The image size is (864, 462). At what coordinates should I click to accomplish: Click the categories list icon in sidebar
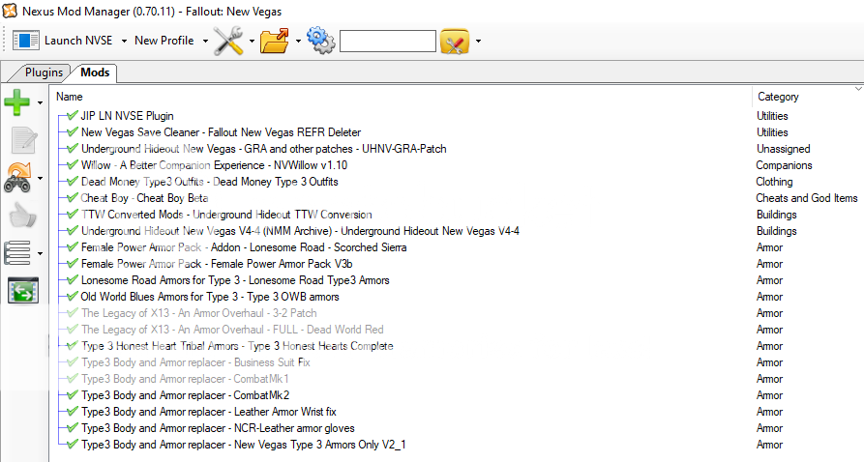pyautogui.click(x=18, y=253)
